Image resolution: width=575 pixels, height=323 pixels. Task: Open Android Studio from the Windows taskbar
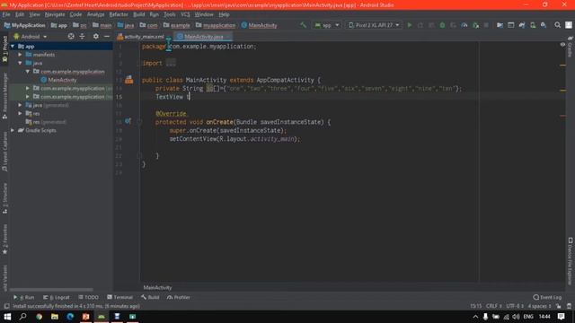(102, 317)
